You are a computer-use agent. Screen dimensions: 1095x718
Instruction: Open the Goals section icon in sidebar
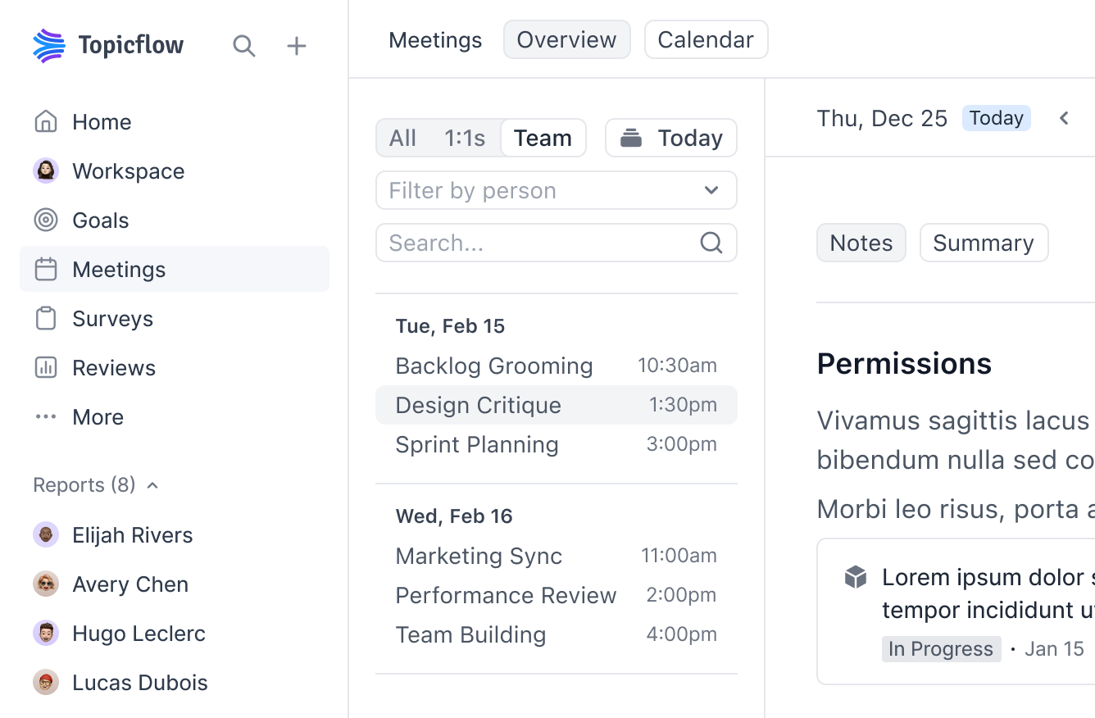46,220
